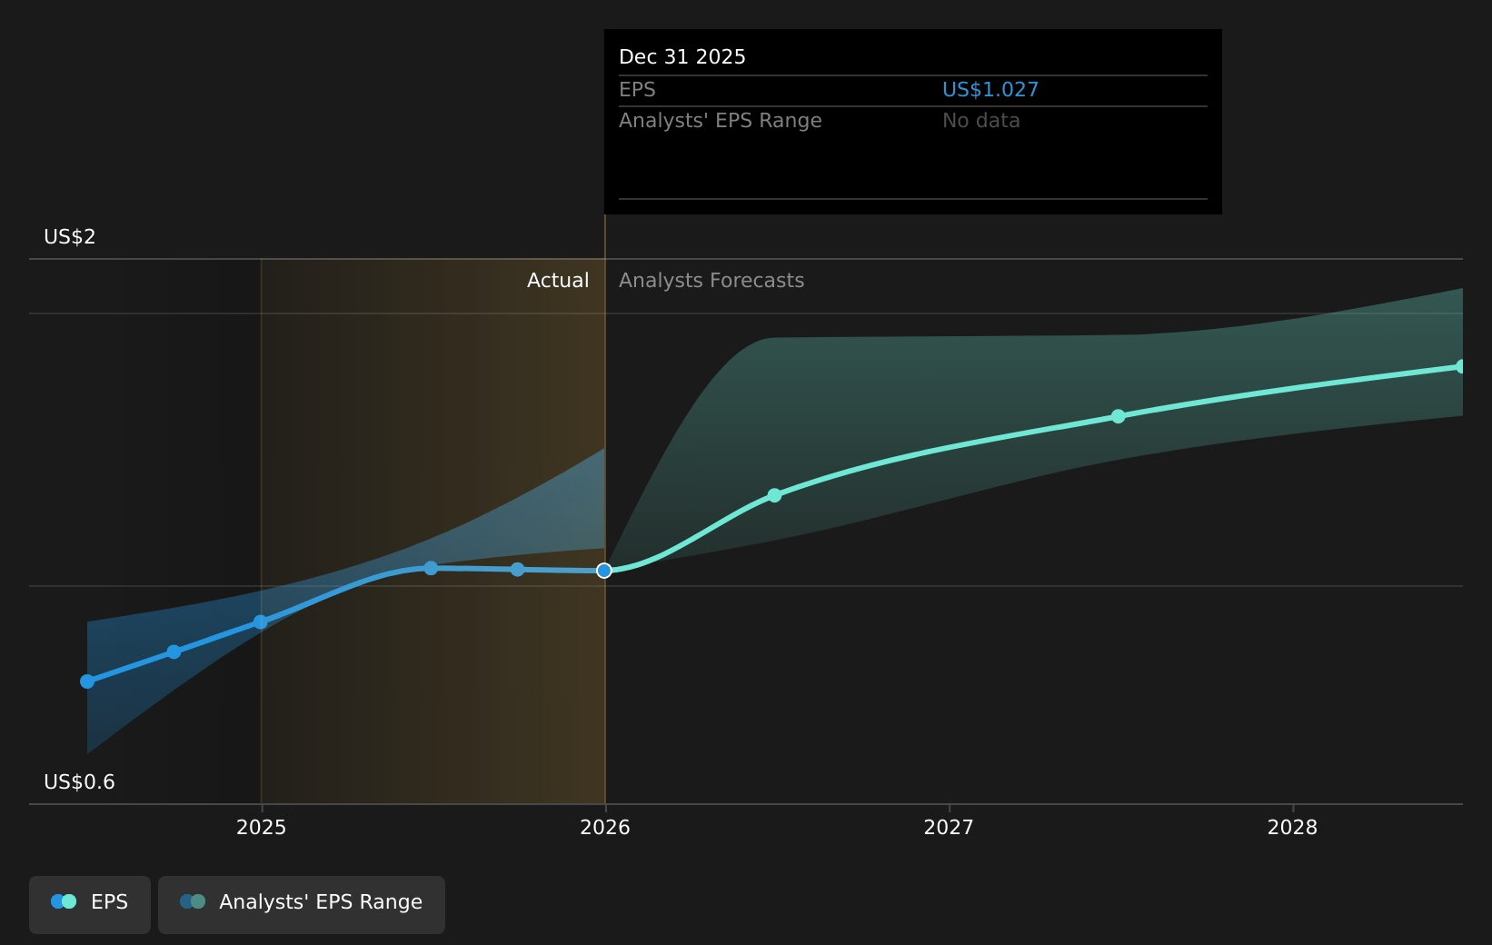Click the US$2 y-axis label
The width and height of the screenshot is (1492, 945).
pos(70,237)
